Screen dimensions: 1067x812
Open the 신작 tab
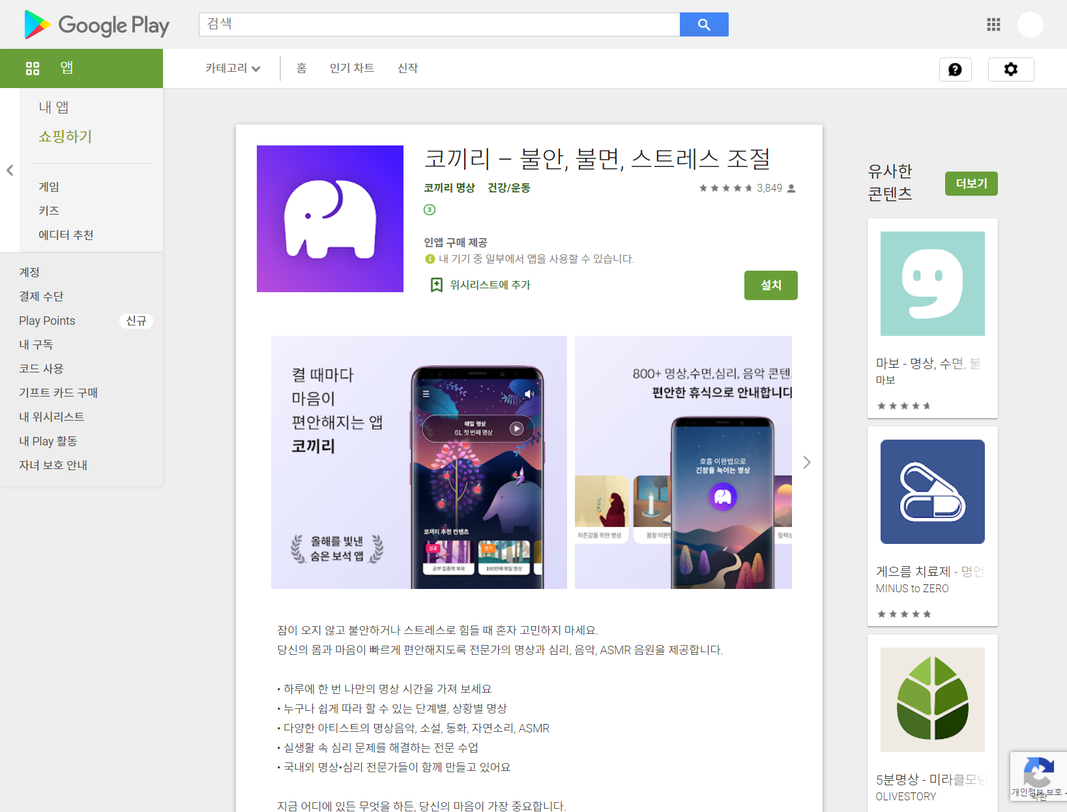coord(407,68)
